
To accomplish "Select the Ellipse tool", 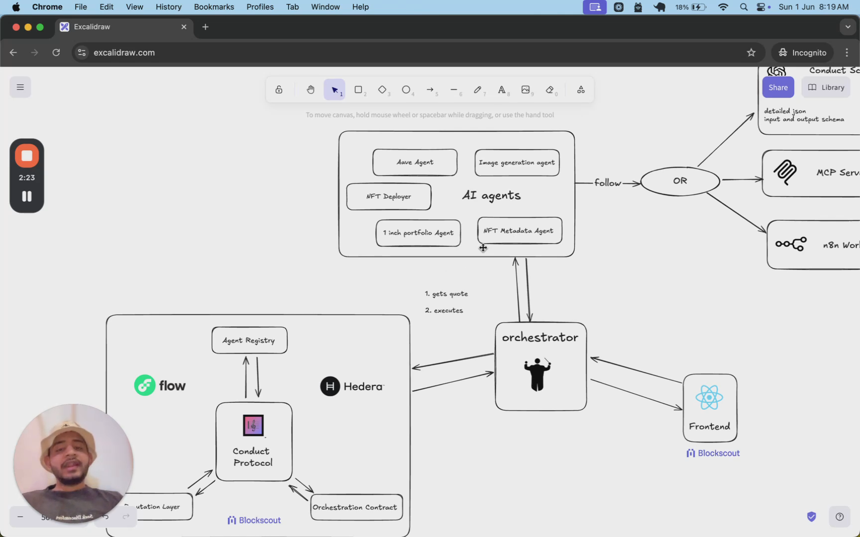I will [x=406, y=89].
